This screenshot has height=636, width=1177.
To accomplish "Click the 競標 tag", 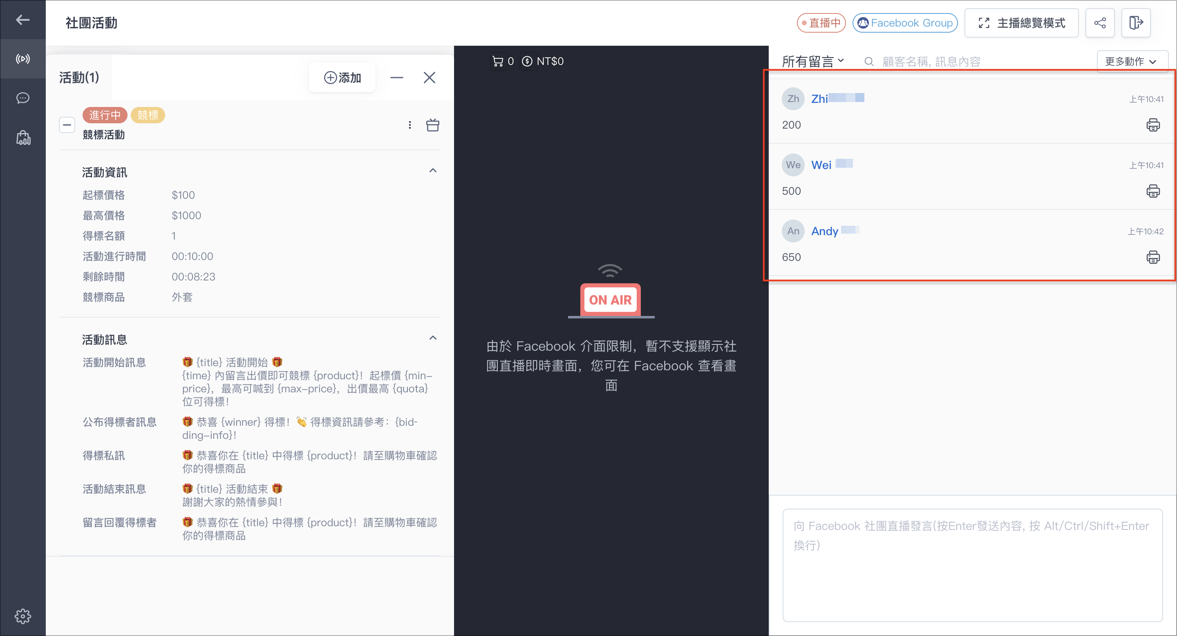I will (148, 115).
